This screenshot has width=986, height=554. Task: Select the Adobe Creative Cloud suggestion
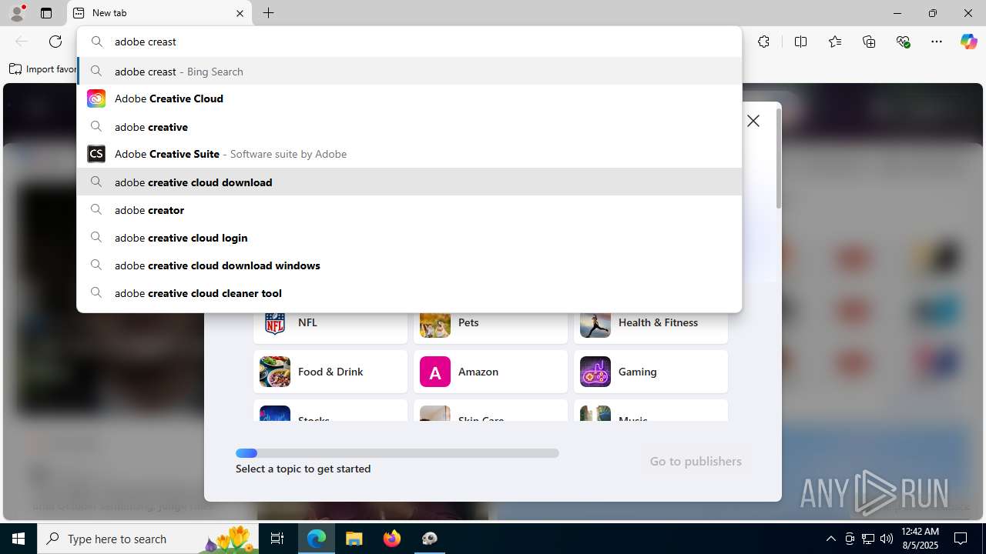click(x=409, y=98)
